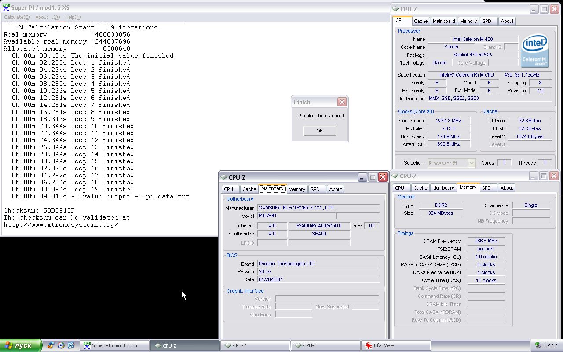Click the PI value output pi_data.txt line

[101, 196]
